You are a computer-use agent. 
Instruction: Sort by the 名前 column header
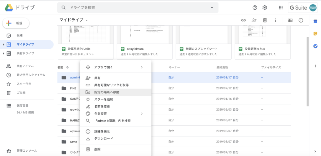click(x=61, y=68)
